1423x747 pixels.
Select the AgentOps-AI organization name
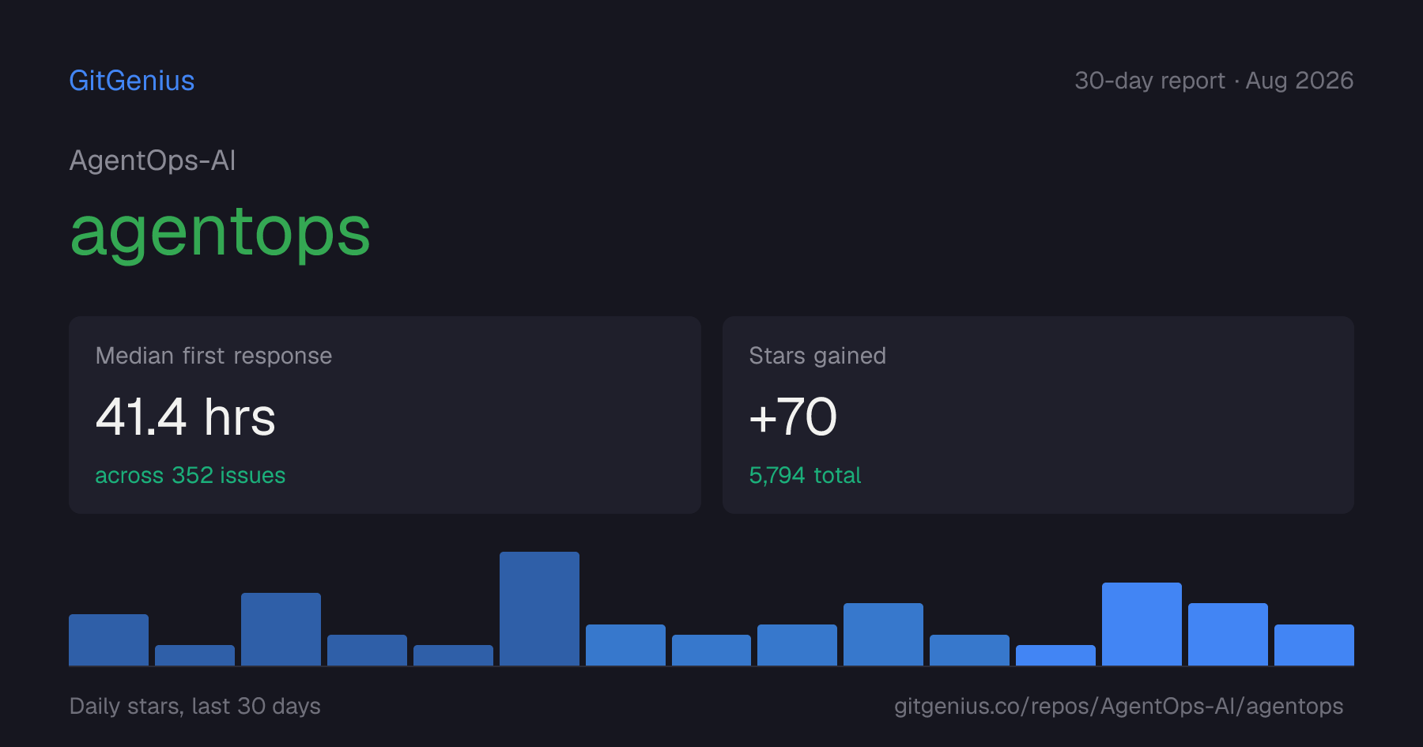click(x=153, y=160)
